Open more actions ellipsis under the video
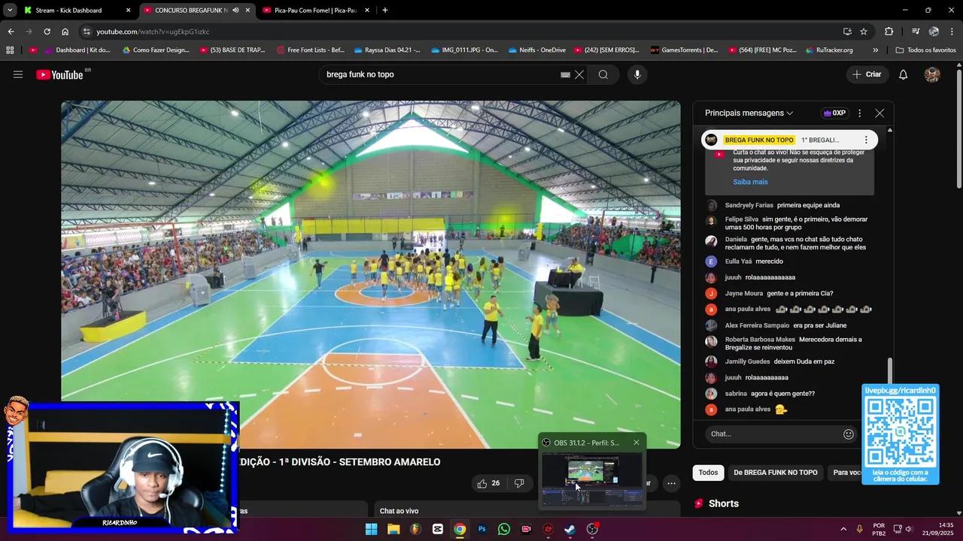This screenshot has width=963, height=541. click(671, 483)
